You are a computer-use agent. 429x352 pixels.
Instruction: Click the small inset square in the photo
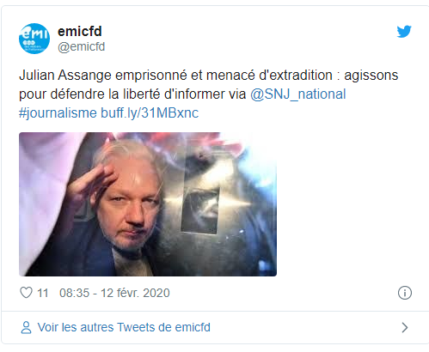pos(200,210)
